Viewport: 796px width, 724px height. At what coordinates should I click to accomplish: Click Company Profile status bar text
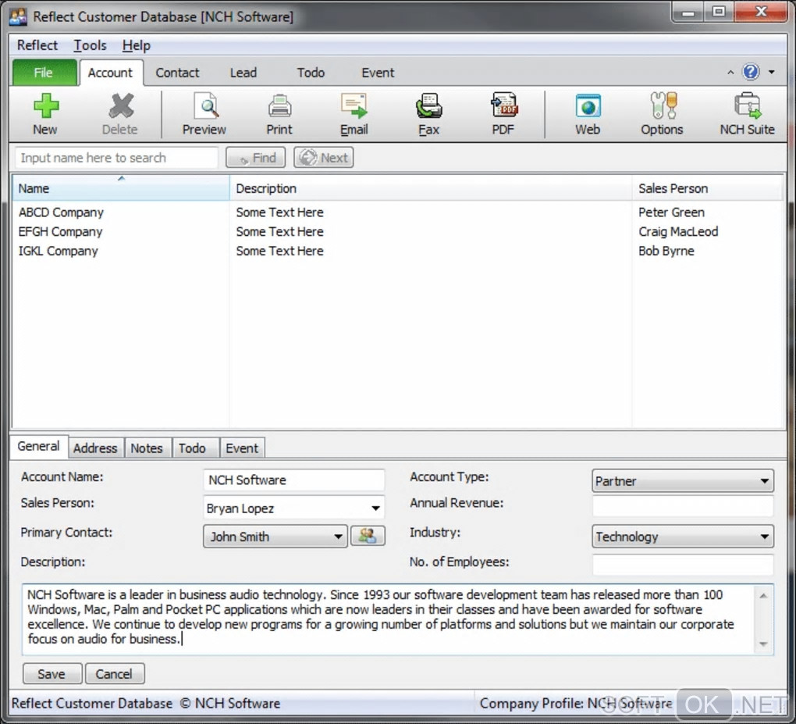[x=576, y=703]
